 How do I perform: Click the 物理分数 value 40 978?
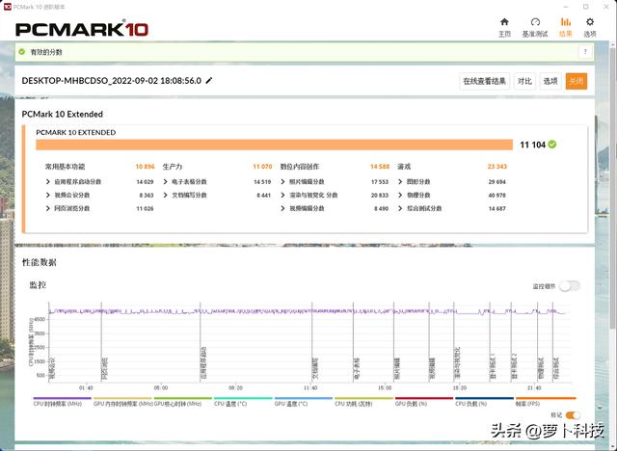click(x=497, y=195)
